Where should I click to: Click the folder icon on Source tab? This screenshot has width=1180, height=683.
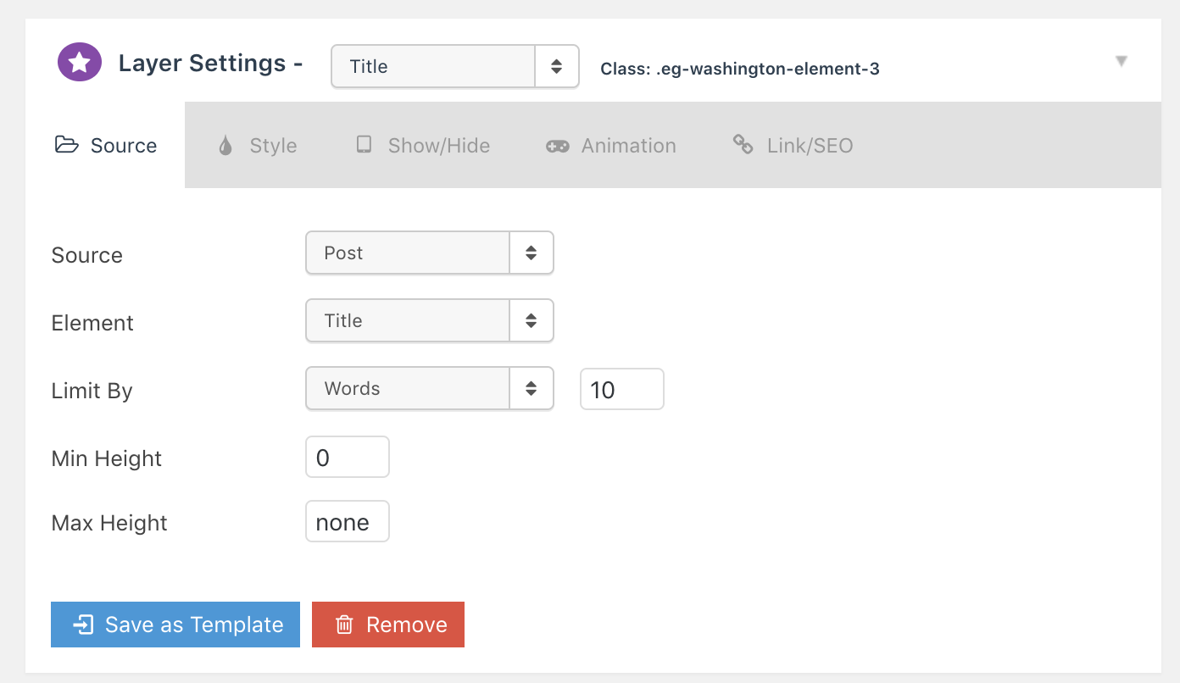(67, 145)
